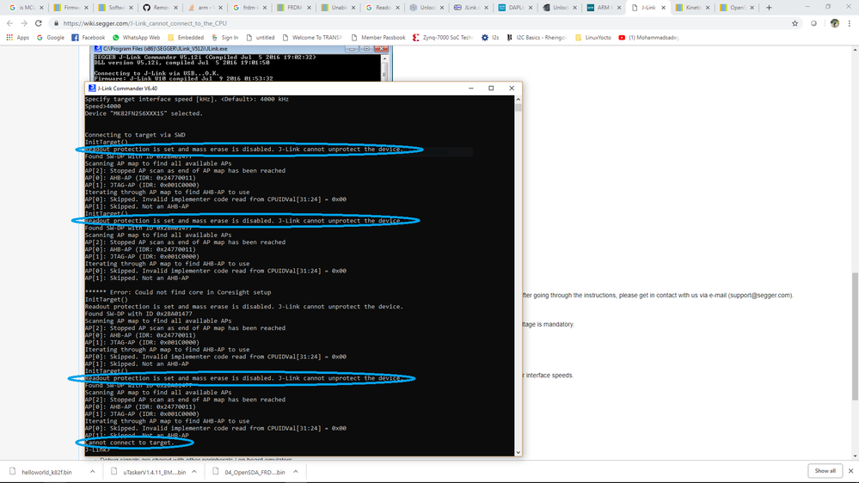859x483 pixels.
Task: Bookmark this page with the star icon
Action: pyautogui.click(x=795, y=23)
